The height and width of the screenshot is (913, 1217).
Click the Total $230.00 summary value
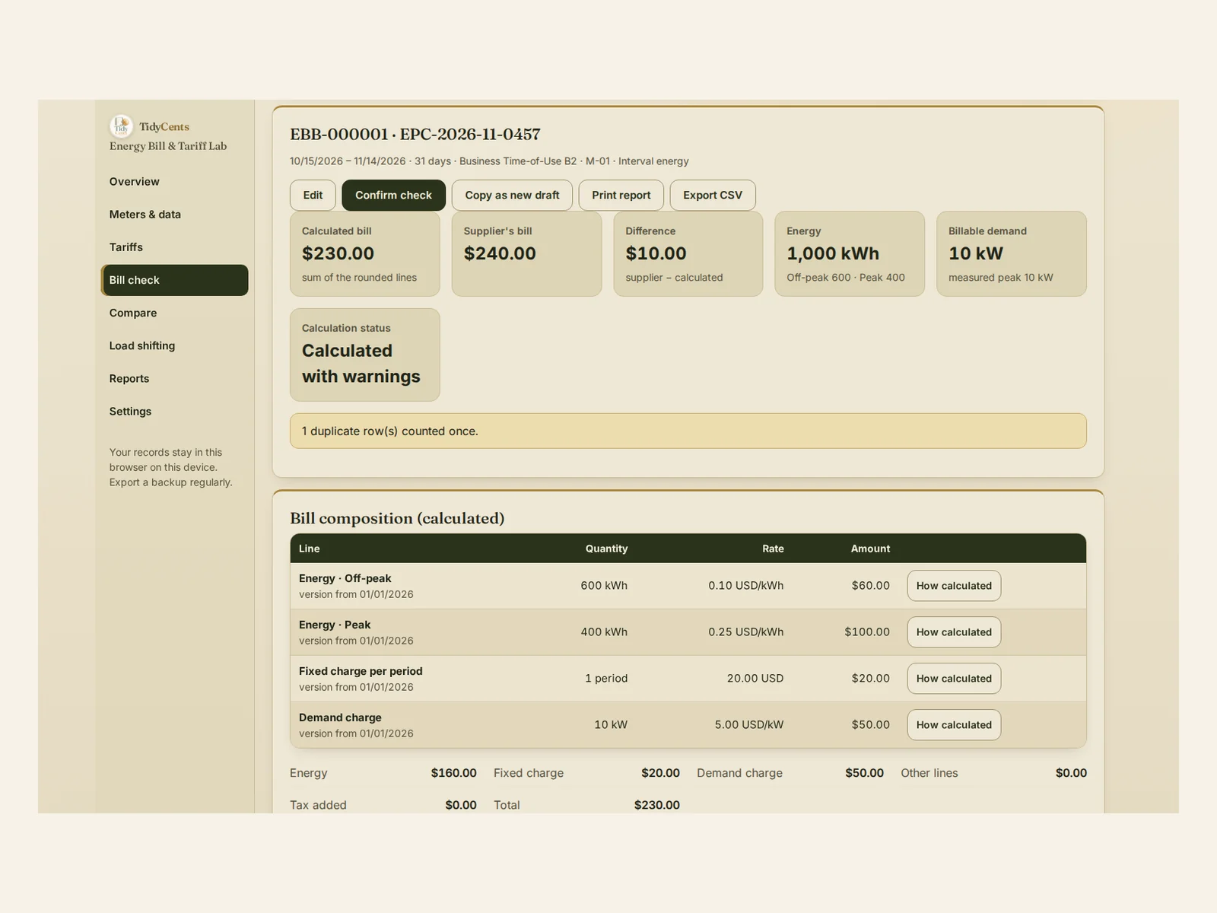click(657, 805)
